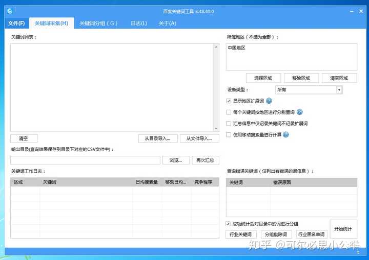The width and height of the screenshot is (369, 260).
Task: Click 从文件导入... button
Action: (199, 138)
